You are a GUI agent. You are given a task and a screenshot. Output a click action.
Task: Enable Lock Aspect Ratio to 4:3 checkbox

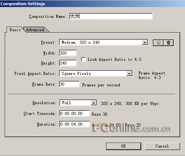pyautogui.click(x=83, y=59)
